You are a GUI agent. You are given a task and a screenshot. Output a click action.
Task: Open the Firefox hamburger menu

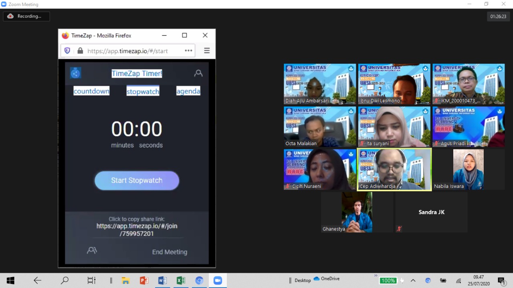(207, 51)
